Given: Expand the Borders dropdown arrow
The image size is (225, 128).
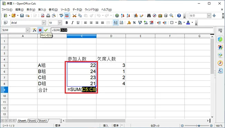Looking at the screenshot, I should [x=176, y=22].
